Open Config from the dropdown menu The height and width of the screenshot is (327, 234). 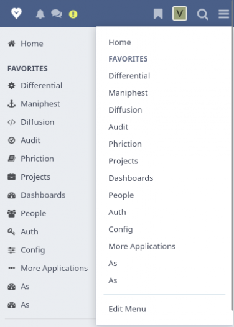121,229
